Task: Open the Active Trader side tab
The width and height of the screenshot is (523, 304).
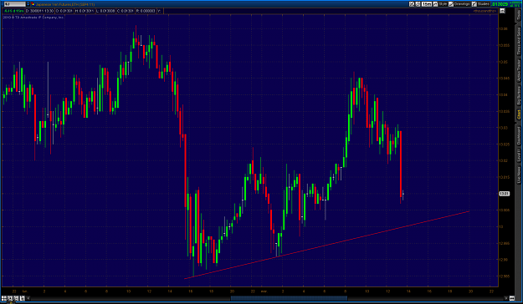Action: (x=519, y=71)
